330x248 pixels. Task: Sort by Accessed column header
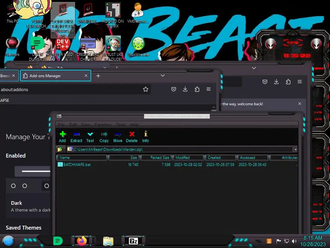[253, 158]
